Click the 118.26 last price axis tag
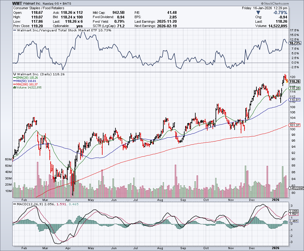Viewport: 304px width, 251px height. coord(294,81)
